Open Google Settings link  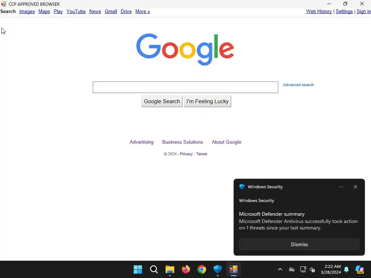point(344,11)
